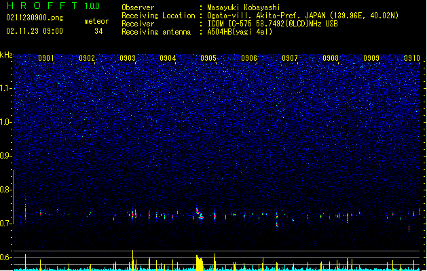
Task: Click the kHz axis unit label
Action: pos(6,55)
